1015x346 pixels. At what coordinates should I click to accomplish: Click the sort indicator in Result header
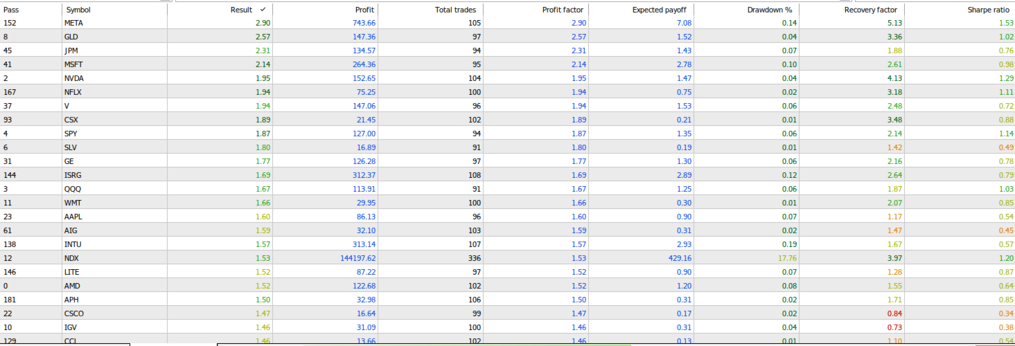click(263, 10)
